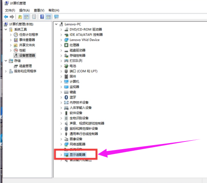Click the Bluetooth (蓝牙) device icon

pyautogui.click(x=66, y=97)
